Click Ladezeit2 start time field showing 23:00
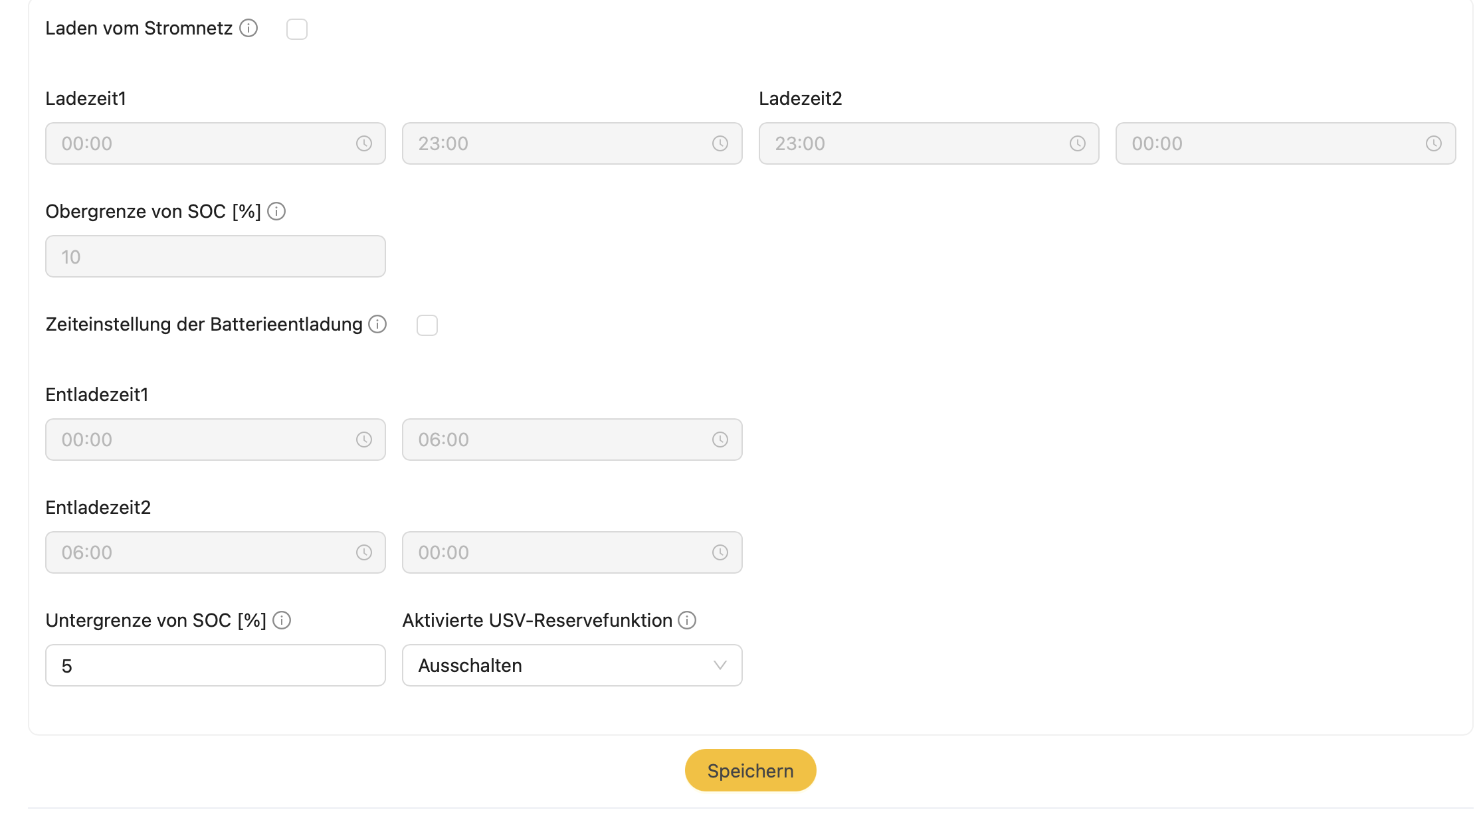 [x=917, y=143]
